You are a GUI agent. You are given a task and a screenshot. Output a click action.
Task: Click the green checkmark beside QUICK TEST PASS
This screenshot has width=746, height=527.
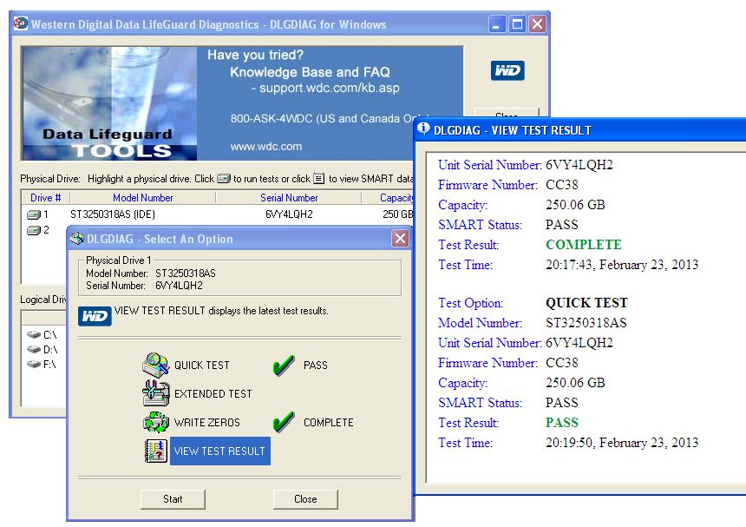(x=284, y=366)
